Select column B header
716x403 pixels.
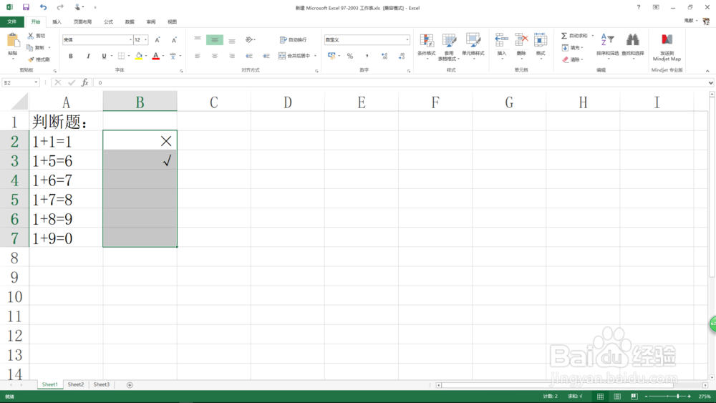140,102
